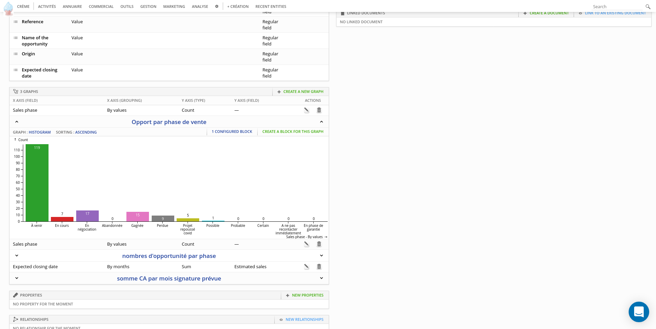Viewport: 656px width, 329px height.
Task: Click the search magnifier icon
Action: [648, 6]
